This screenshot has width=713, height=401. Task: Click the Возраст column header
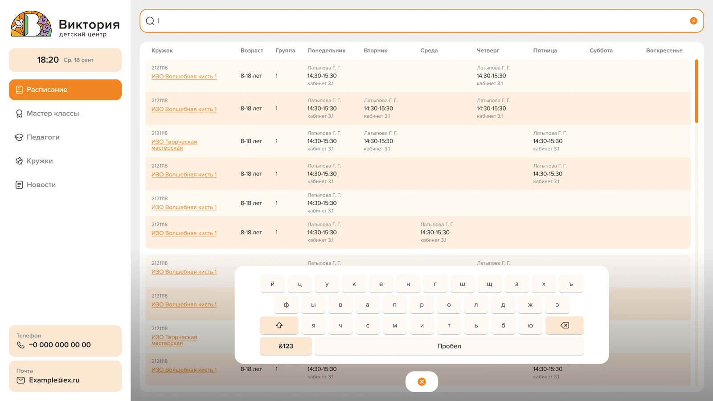click(x=252, y=50)
